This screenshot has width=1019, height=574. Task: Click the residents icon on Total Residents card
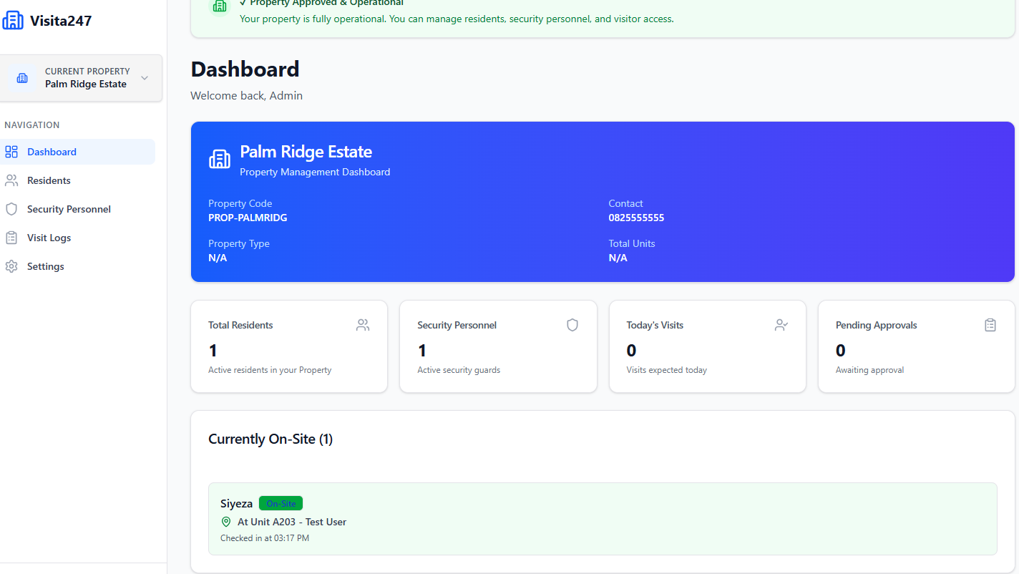[363, 324]
